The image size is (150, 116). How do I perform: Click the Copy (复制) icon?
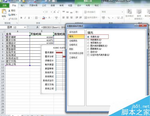9,15
